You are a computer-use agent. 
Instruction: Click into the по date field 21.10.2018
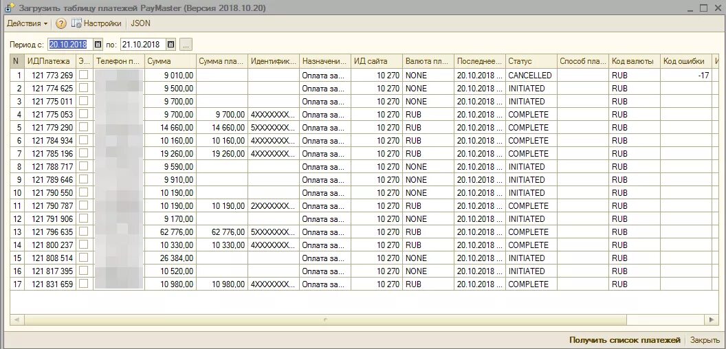[143, 45]
